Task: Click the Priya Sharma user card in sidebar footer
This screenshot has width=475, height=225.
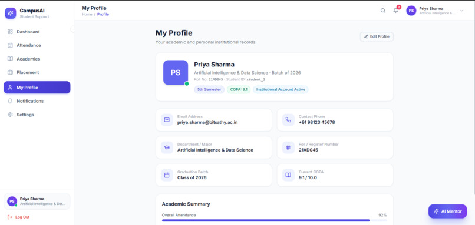Action: coord(37,201)
